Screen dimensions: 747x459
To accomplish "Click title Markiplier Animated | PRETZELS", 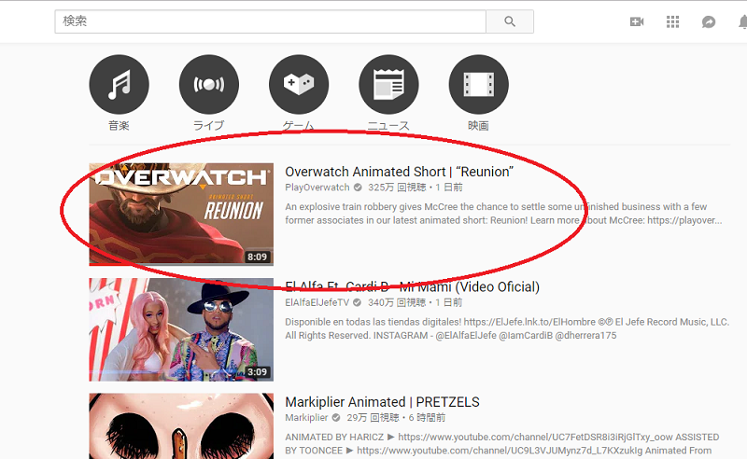I will [382, 402].
